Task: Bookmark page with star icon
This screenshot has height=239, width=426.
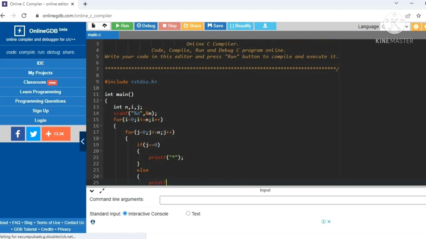Action: (419, 16)
